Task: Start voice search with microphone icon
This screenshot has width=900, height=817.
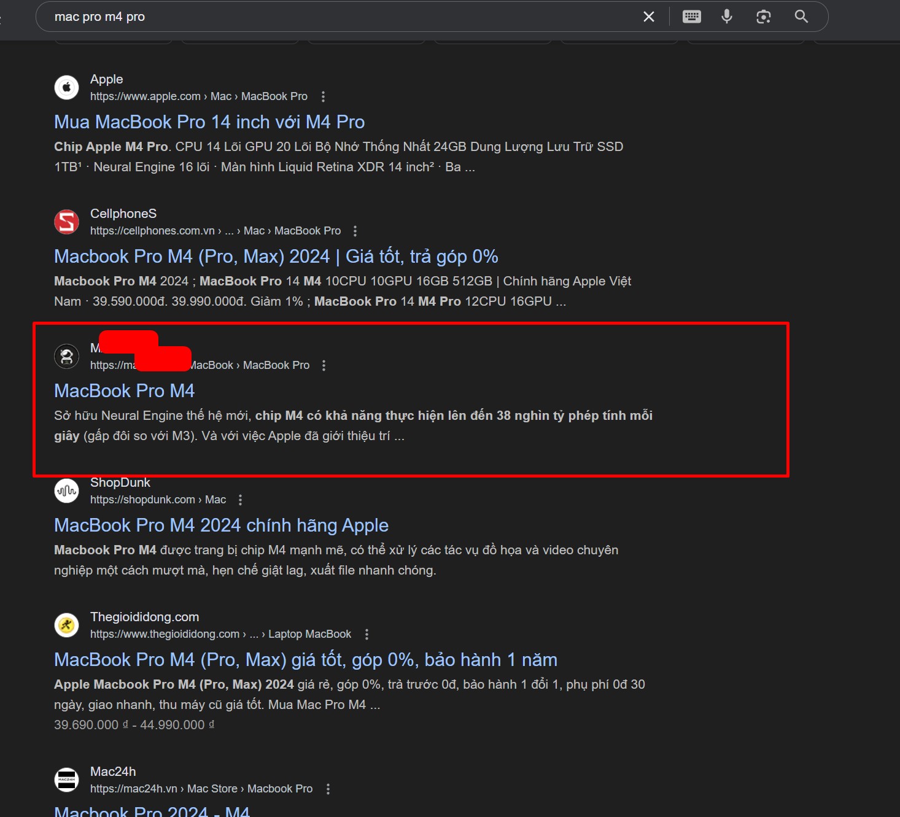Action: pyautogui.click(x=727, y=17)
